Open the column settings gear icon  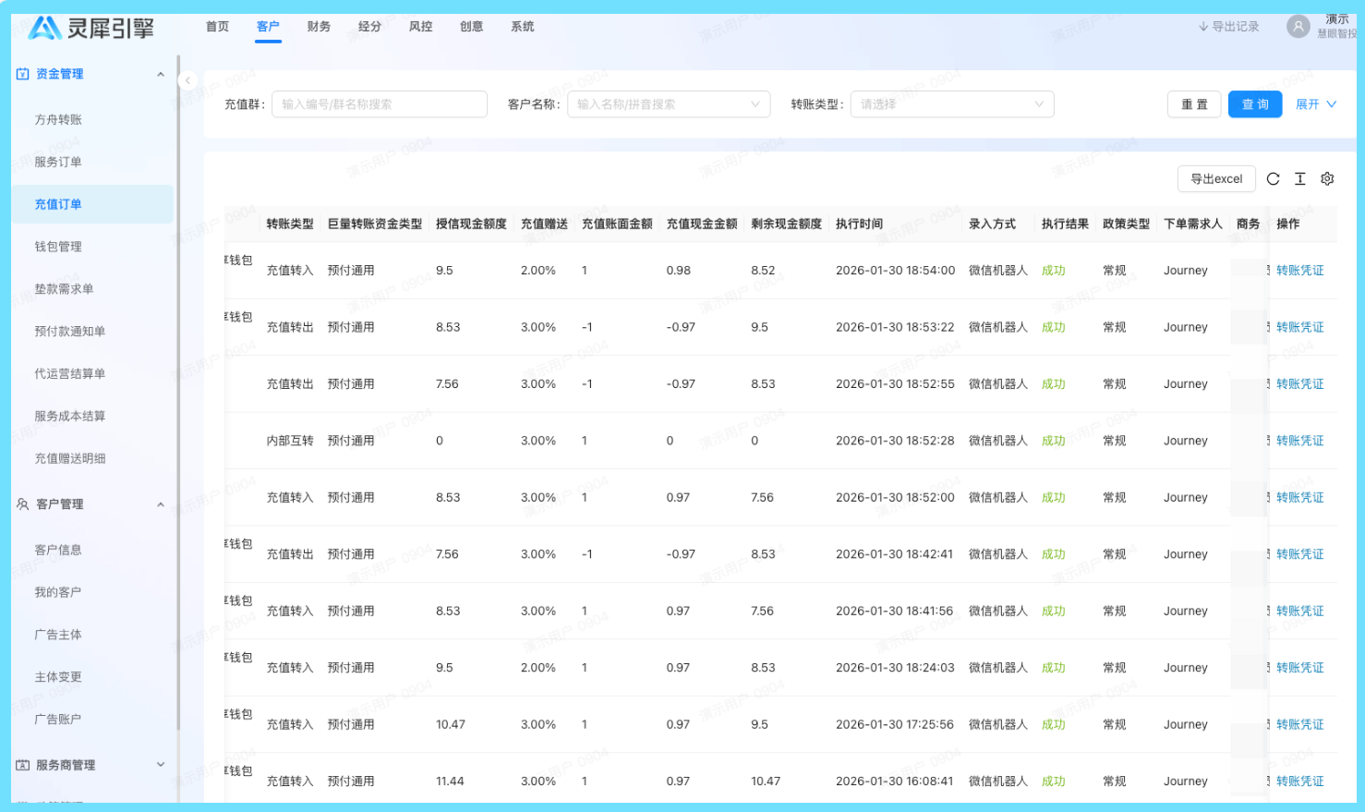1327,179
